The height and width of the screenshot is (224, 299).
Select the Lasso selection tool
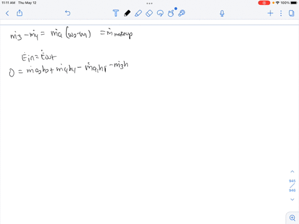click(160, 14)
